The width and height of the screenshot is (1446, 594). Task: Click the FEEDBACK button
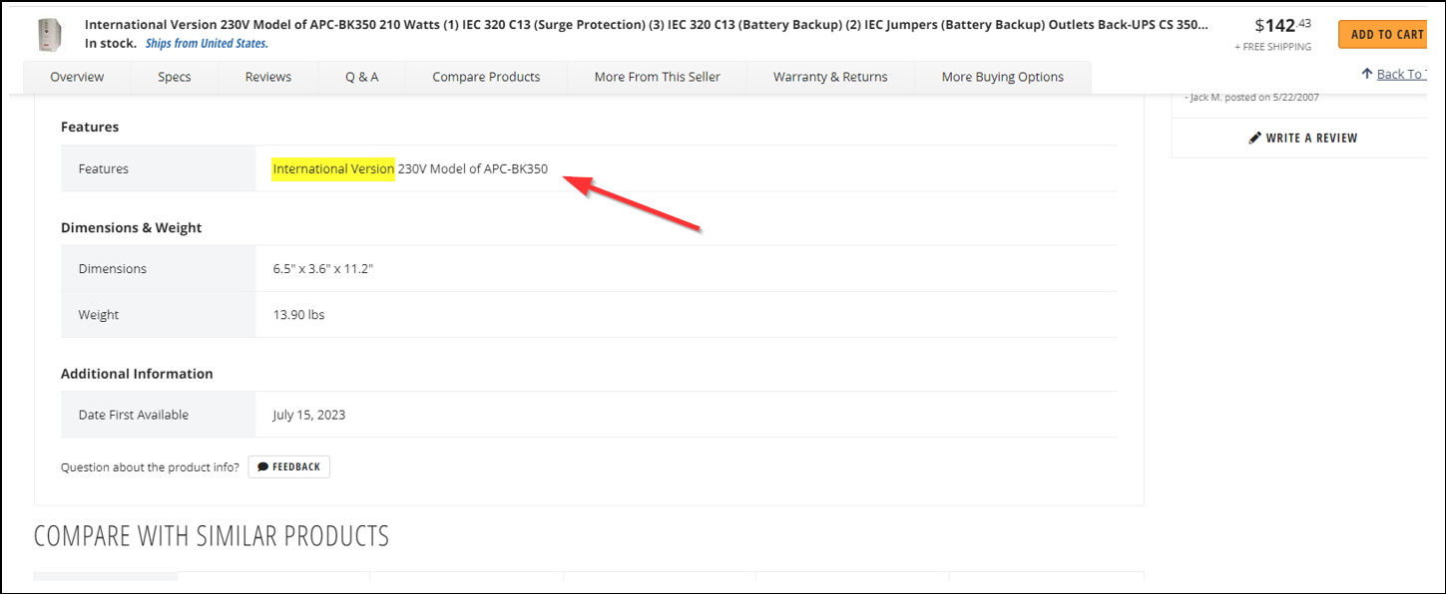(x=288, y=466)
